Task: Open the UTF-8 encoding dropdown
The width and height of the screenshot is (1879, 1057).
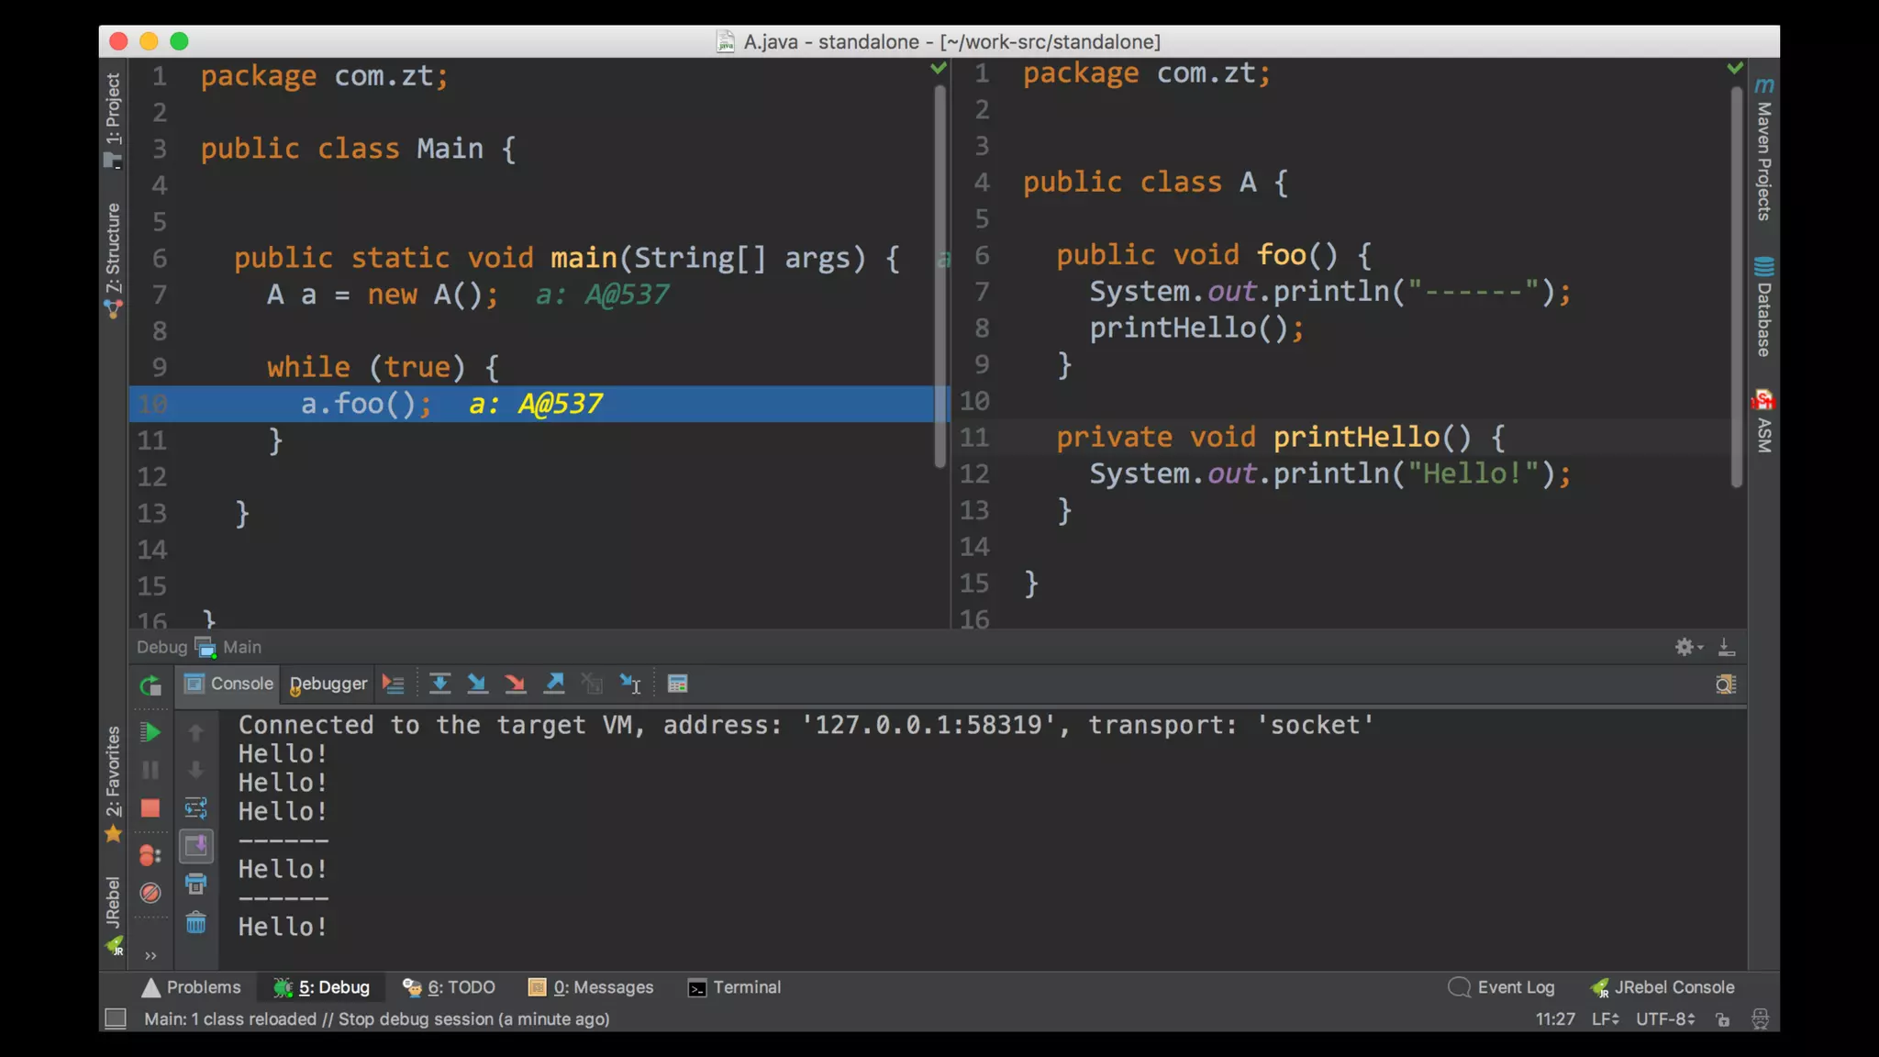Action: point(1664,1019)
